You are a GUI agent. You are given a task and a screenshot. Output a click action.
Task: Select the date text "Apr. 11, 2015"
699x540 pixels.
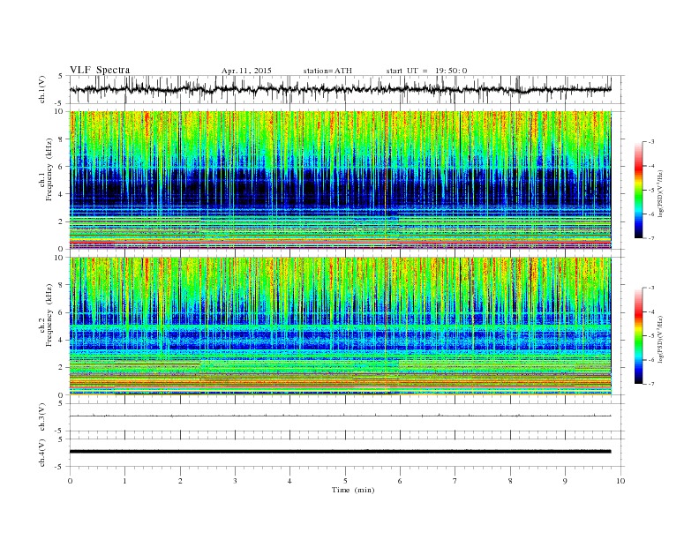click(x=246, y=71)
